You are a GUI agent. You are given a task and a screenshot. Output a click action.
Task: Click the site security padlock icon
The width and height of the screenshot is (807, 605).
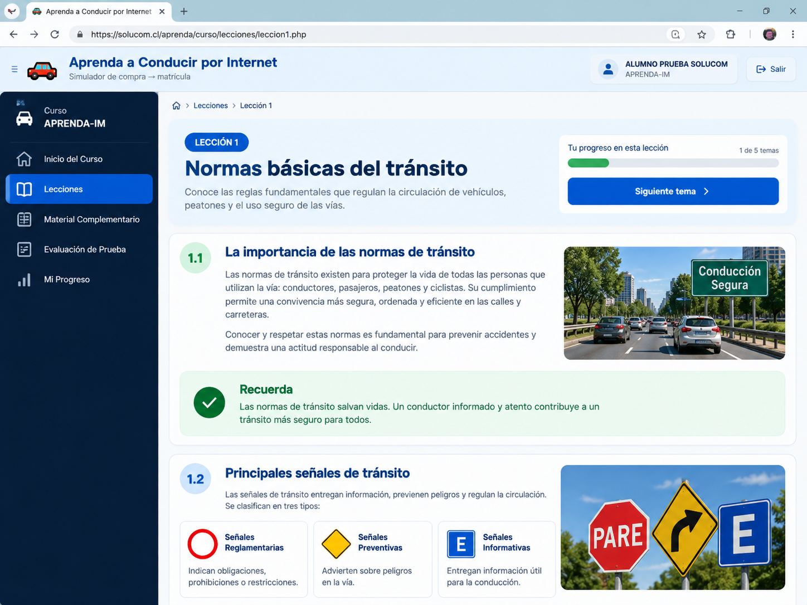[80, 35]
